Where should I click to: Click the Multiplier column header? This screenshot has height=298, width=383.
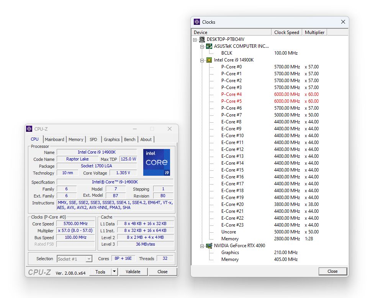[x=314, y=32]
